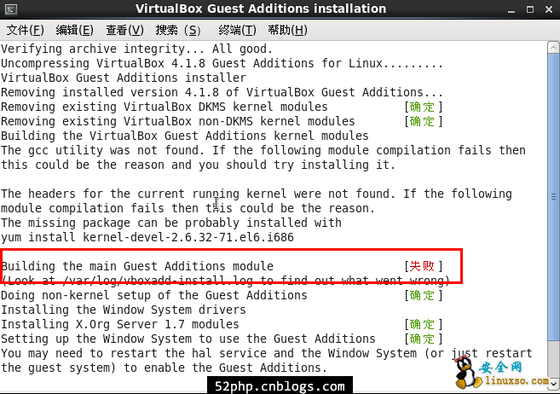The image size is (560, 394).
Task: Click the window title 'VirtualBox Guest Additions installation'
Action: [x=261, y=9]
